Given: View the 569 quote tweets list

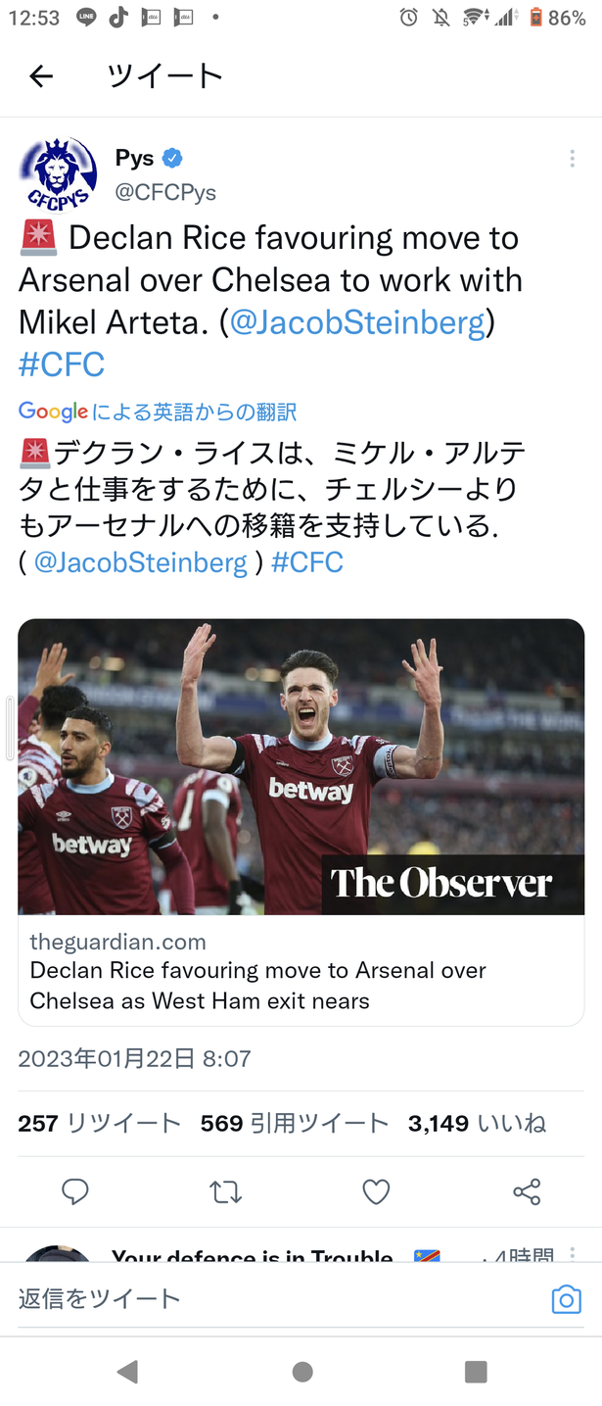Looking at the screenshot, I should coord(294,1123).
